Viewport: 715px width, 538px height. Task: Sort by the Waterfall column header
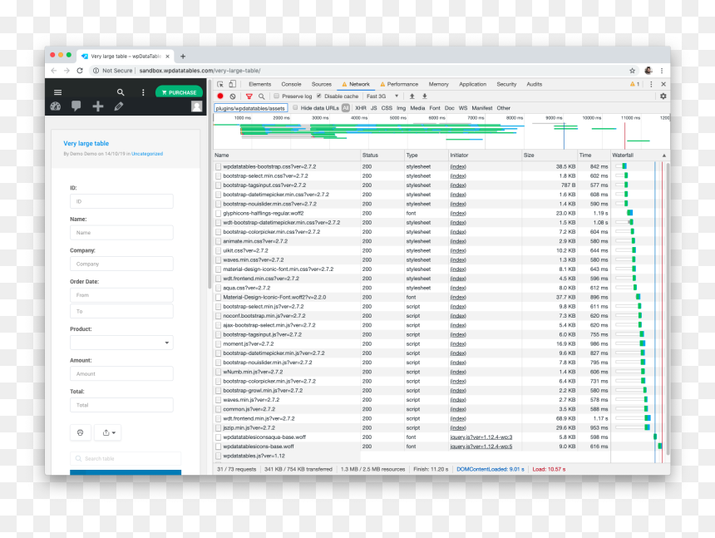click(640, 155)
